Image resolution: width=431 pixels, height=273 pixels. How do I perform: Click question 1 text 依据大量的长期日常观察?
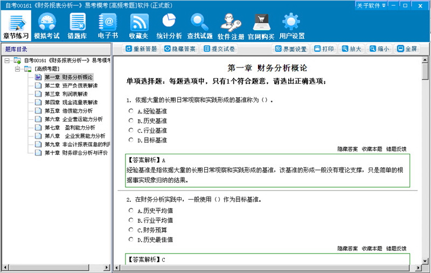(199, 100)
